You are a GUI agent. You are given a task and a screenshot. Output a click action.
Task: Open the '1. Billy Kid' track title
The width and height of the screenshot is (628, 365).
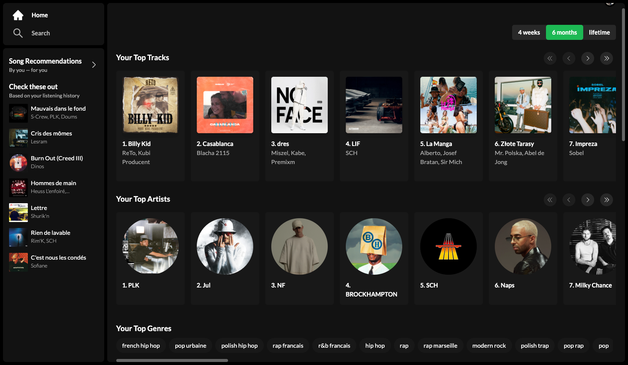point(136,144)
